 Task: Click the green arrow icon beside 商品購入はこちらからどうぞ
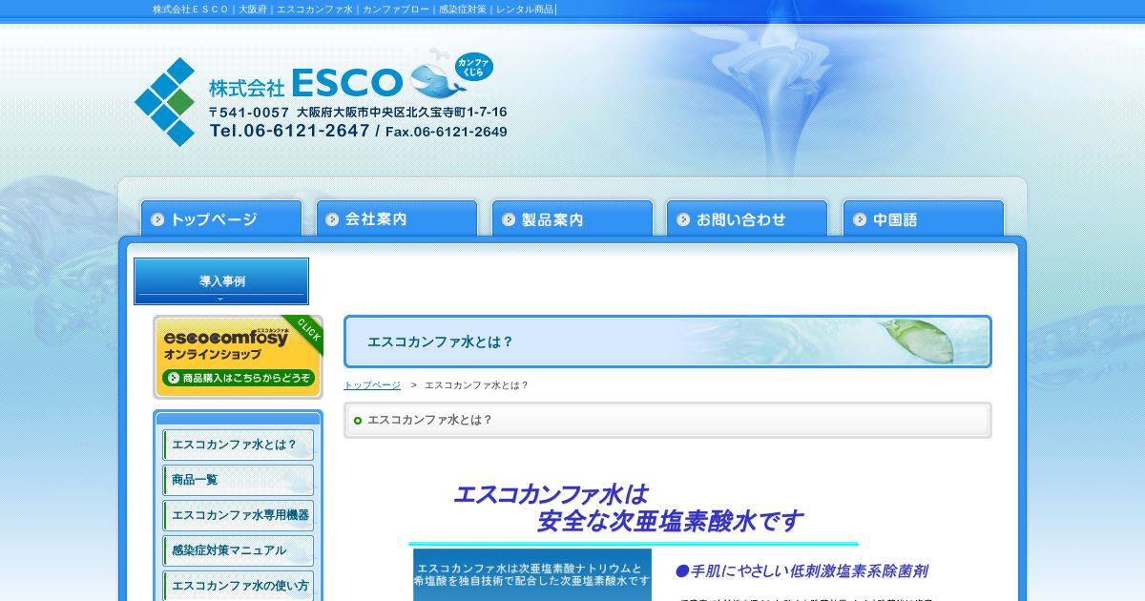pyautogui.click(x=173, y=378)
